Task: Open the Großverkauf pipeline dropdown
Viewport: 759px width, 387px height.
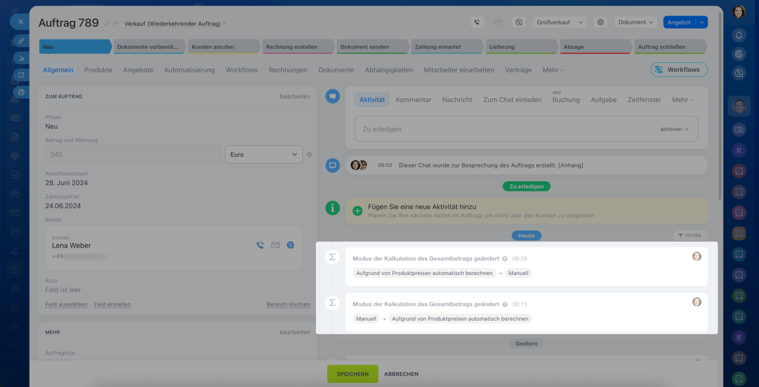Action: click(560, 22)
